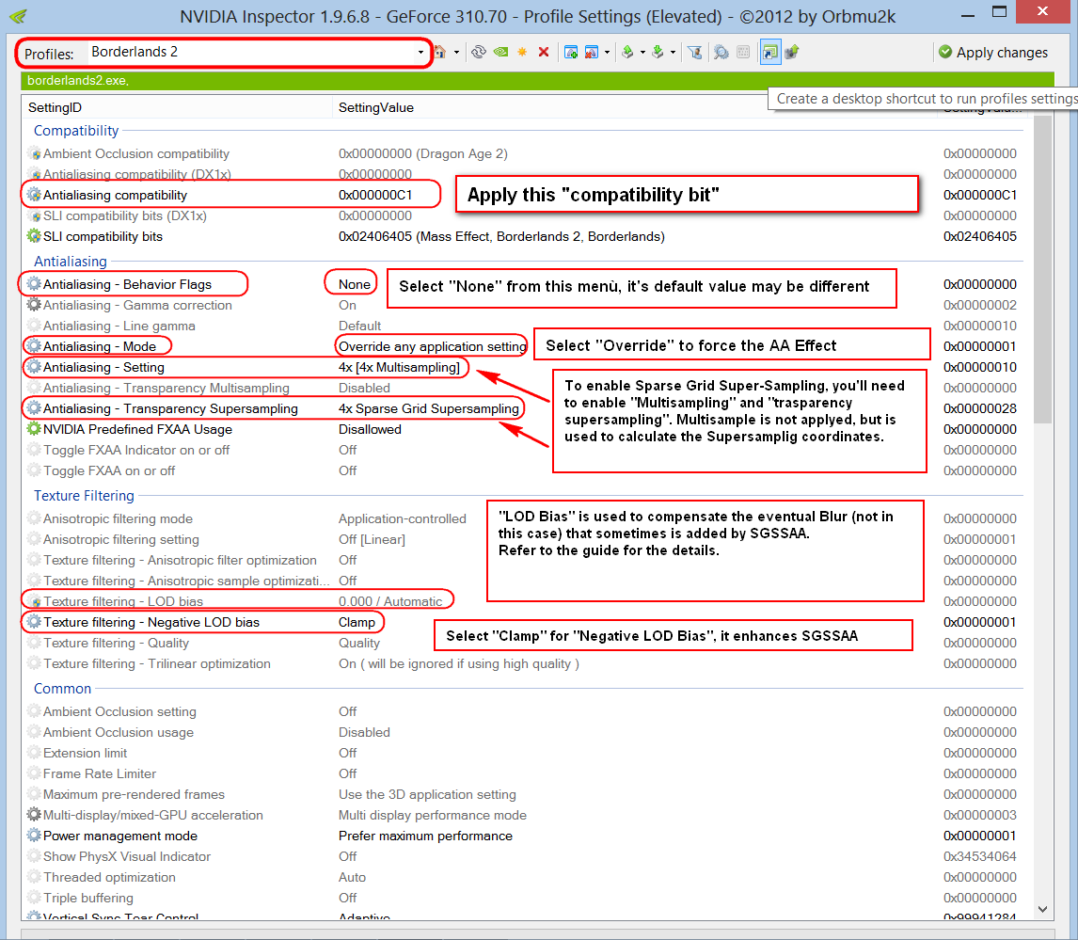Click the scrollbar down arrow at list bottom
Image resolution: width=1078 pixels, height=940 pixels.
(1043, 909)
